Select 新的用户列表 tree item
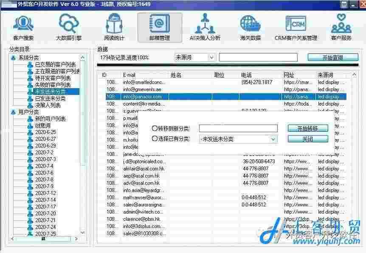Viewport: 366px width, 253px height. click(x=50, y=119)
